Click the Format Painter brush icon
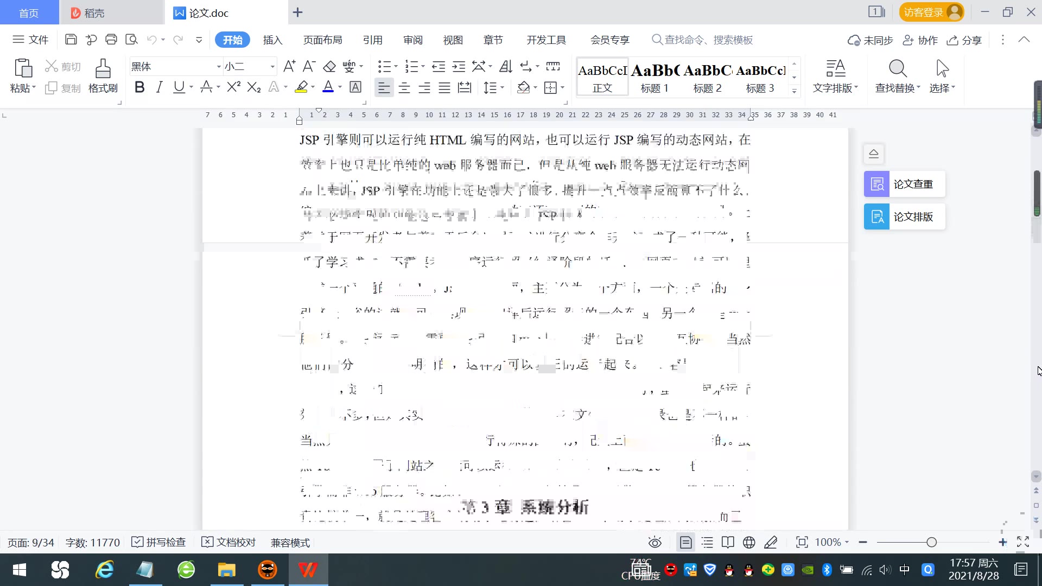Screen dimensions: 1042x586 point(103,68)
